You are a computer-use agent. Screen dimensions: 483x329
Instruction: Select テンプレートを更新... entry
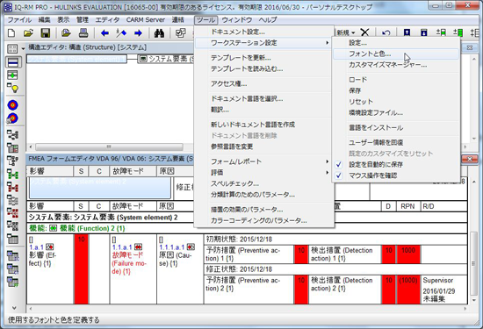pos(264,58)
